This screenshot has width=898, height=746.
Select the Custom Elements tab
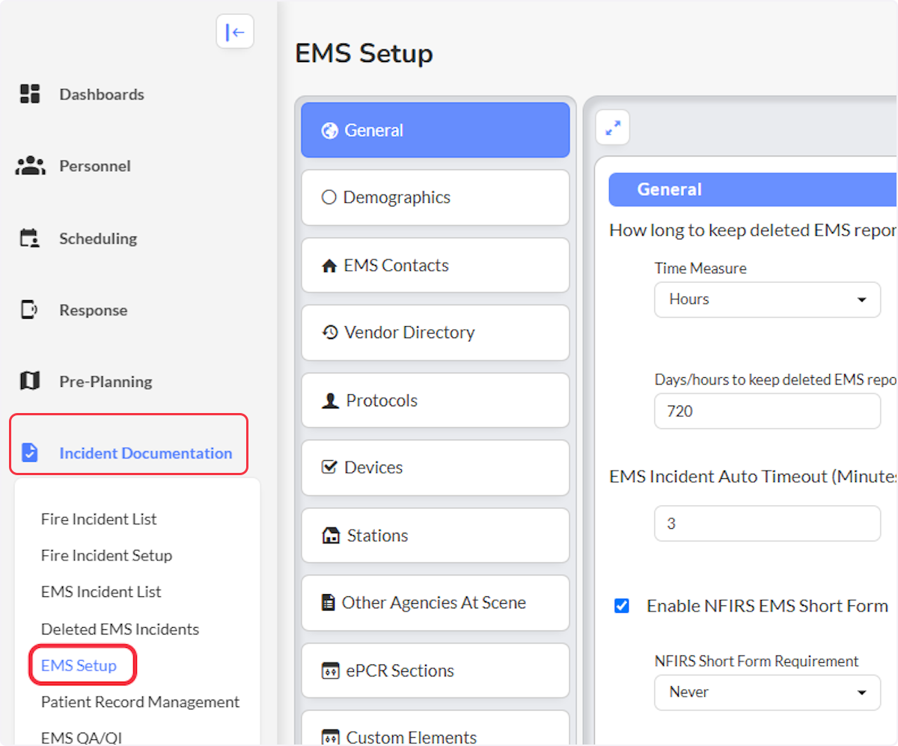click(x=436, y=728)
